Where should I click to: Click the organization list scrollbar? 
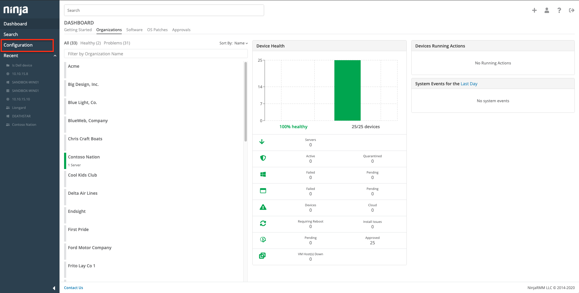click(246, 102)
